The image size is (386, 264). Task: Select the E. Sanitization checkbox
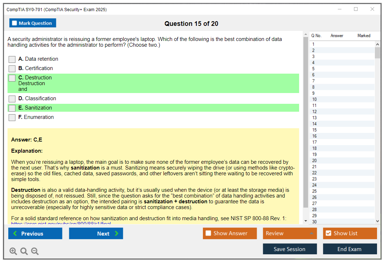click(12, 108)
